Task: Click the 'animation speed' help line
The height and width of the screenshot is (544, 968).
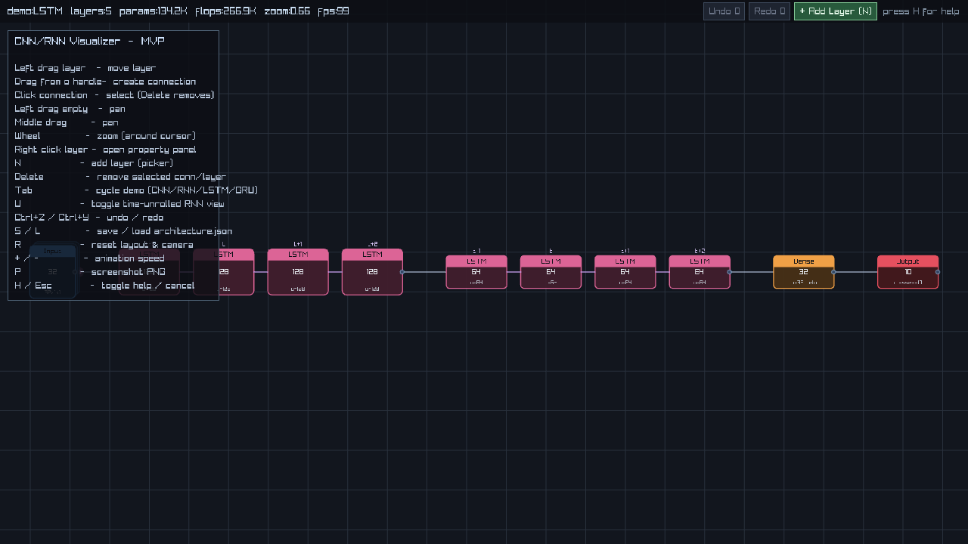Action: coord(129,258)
